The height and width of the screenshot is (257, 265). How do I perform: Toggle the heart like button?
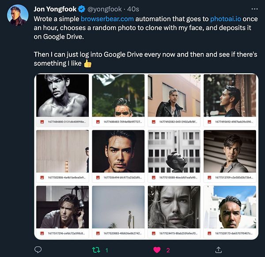coord(157,250)
